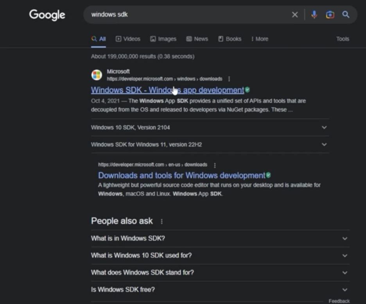Click the verified shield next to Downloads and tools title
Screen dimensions: 366x304
268,175
